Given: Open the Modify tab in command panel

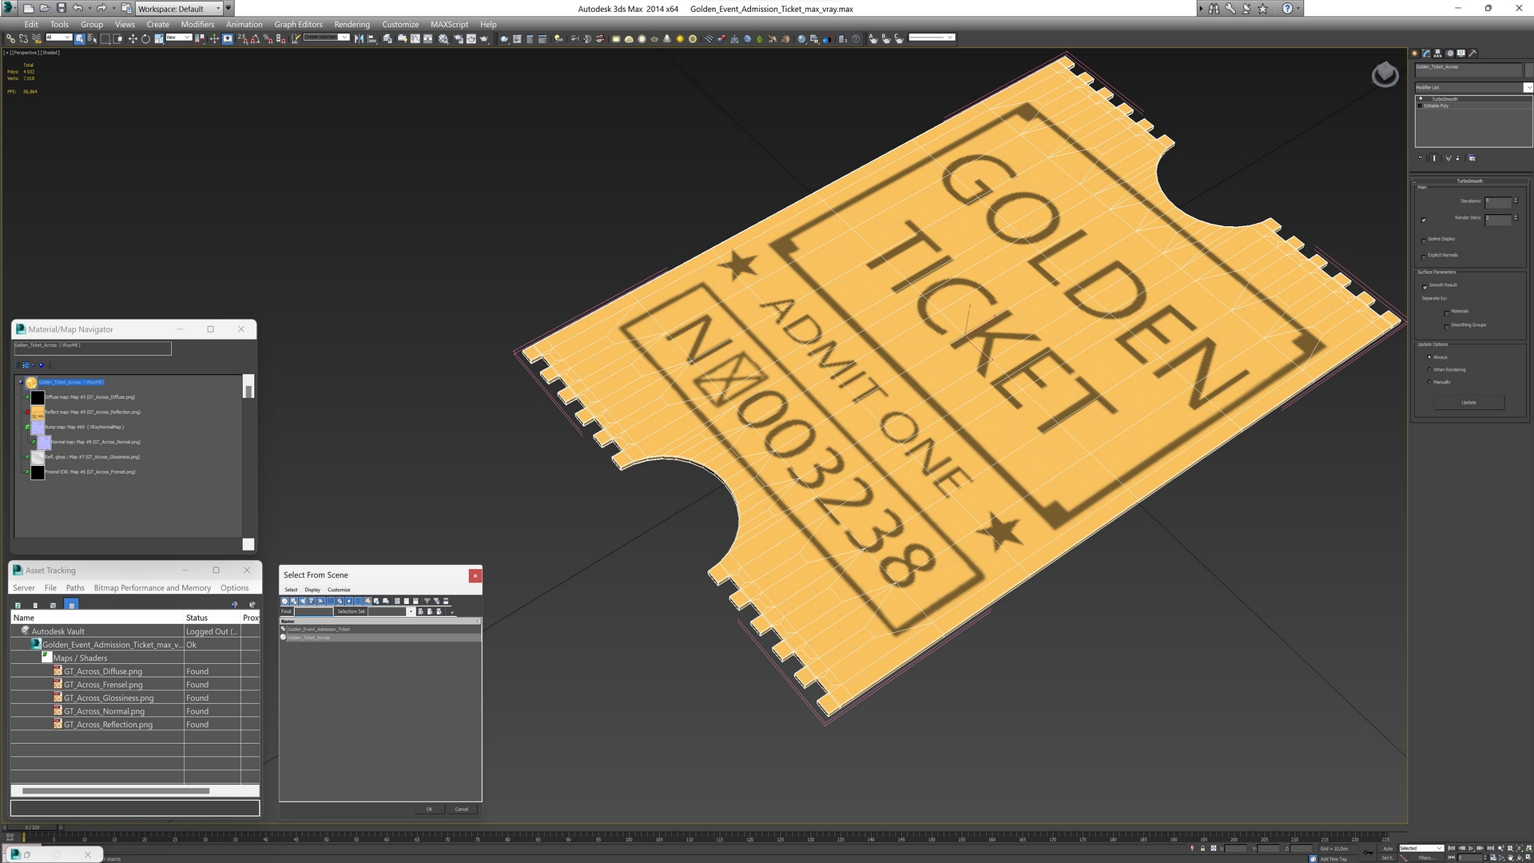Looking at the screenshot, I should click(1426, 54).
